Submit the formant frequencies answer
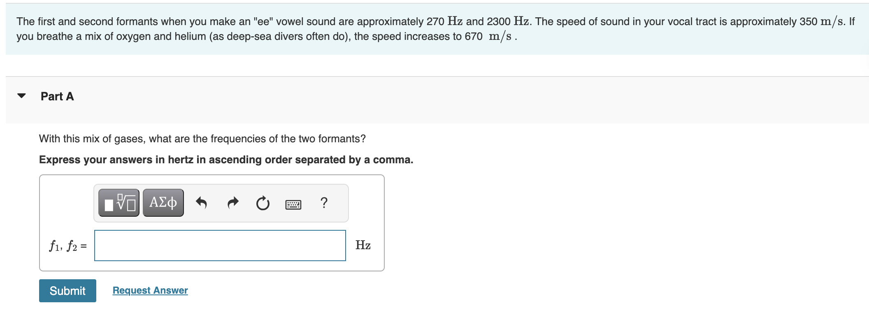The image size is (869, 329). (x=67, y=290)
